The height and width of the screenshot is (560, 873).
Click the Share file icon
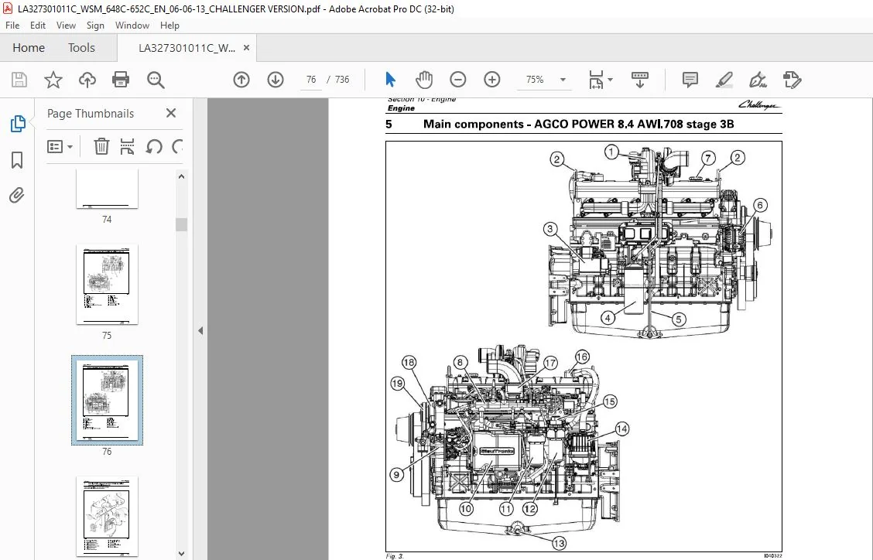tap(792, 80)
